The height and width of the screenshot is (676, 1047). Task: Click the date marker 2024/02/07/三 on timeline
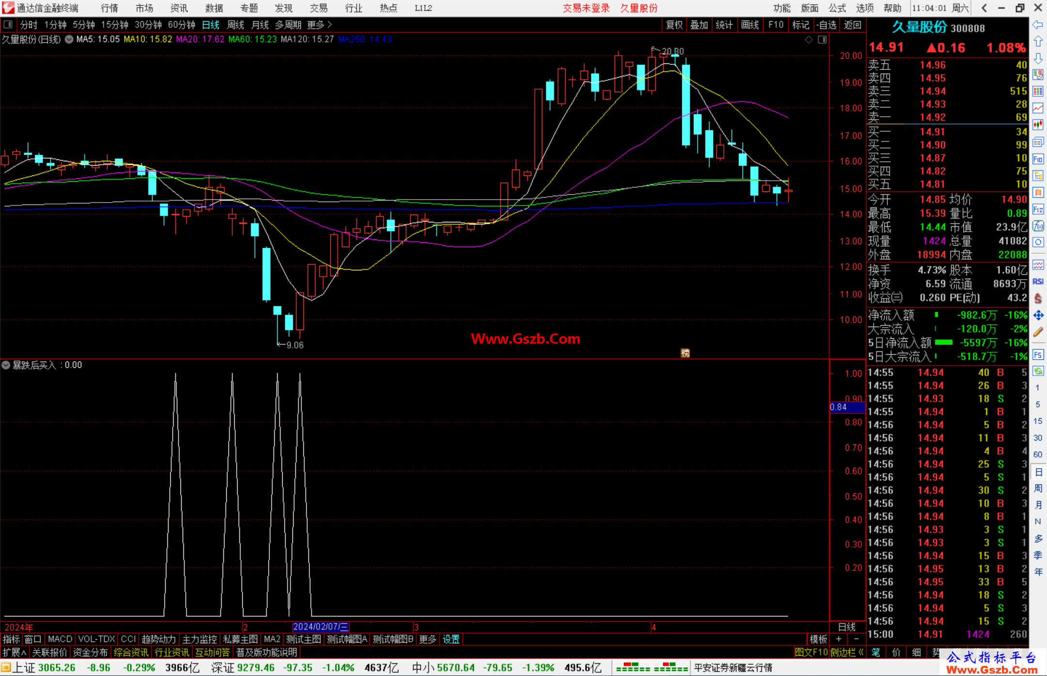pyautogui.click(x=321, y=627)
